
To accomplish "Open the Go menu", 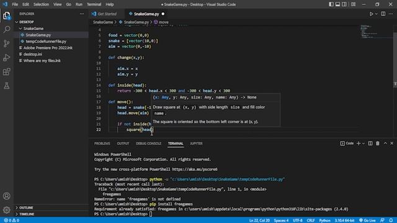I will pos(68,4).
